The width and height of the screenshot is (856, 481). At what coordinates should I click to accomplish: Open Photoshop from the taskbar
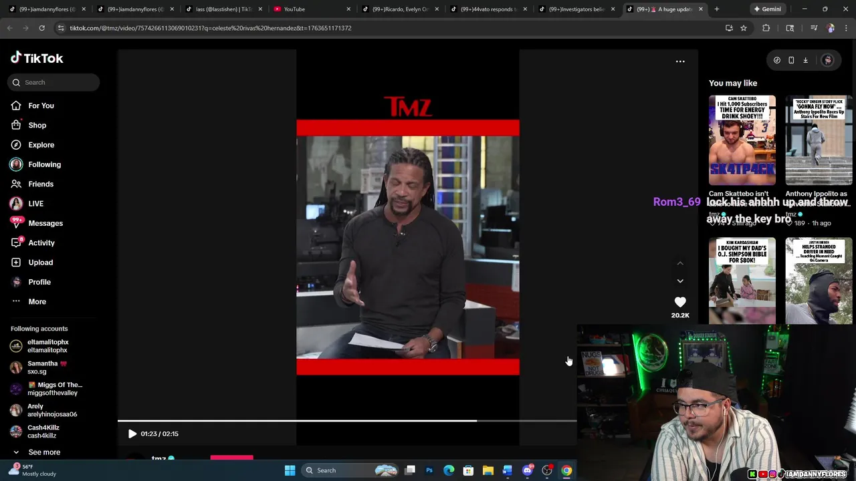[429, 470]
